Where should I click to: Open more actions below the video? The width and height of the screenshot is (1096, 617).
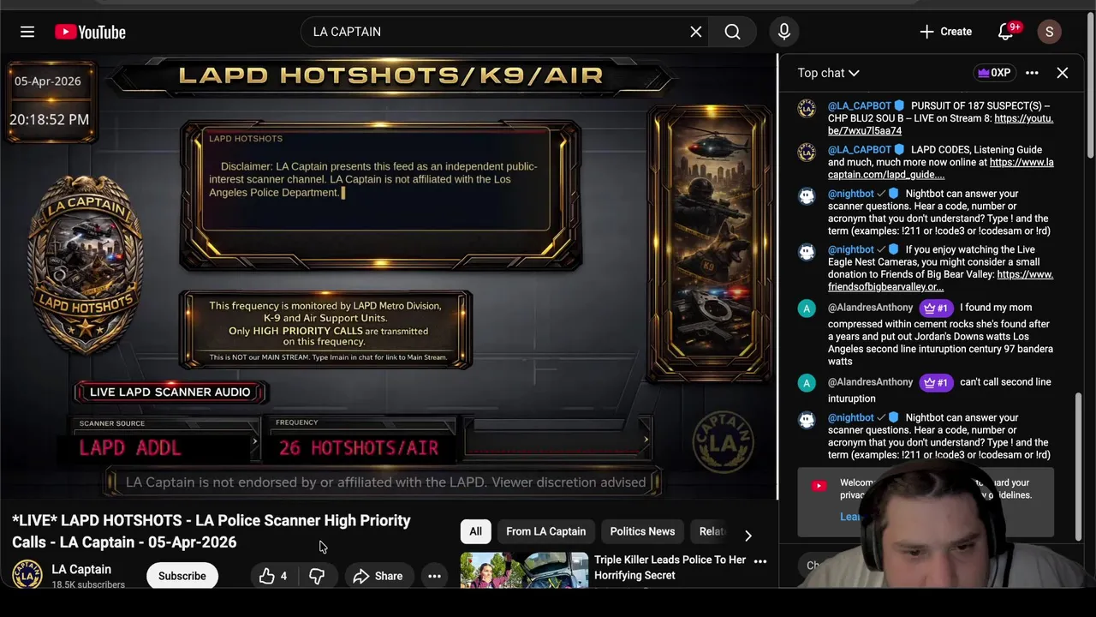(x=434, y=576)
